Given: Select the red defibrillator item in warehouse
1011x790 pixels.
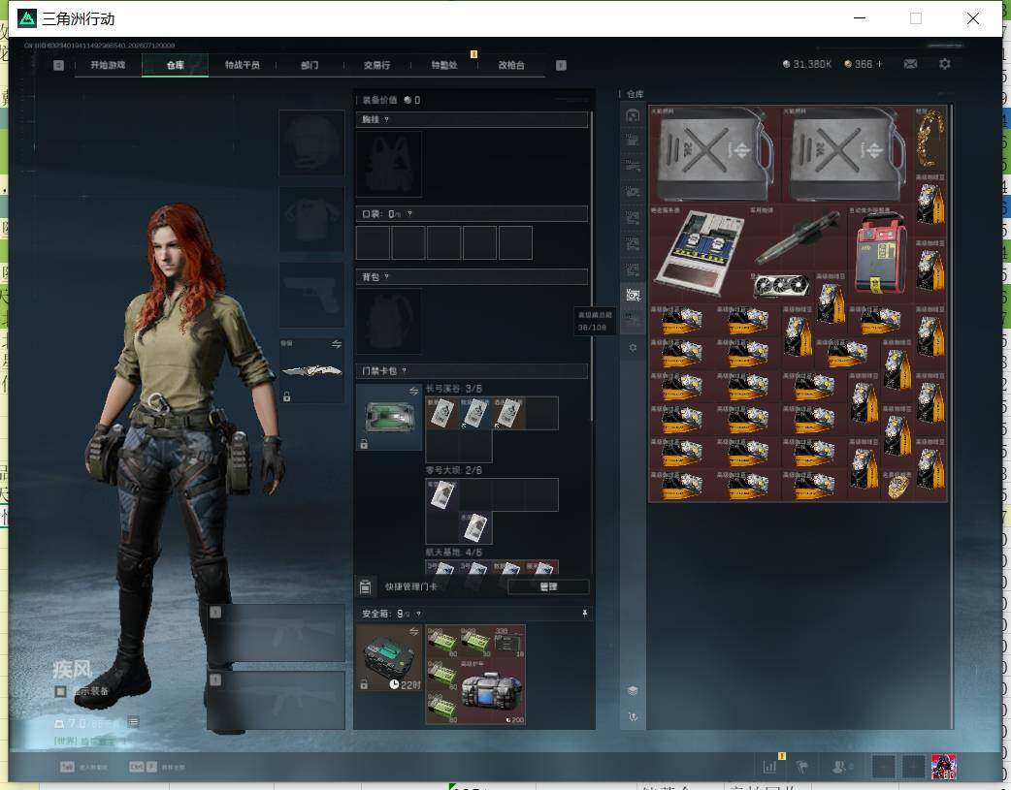Looking at the screenshot, I should (879, 253).
